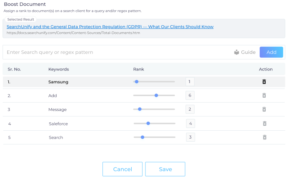Click the Add keyword rank slider handle
Screen dimensions: 287x178
[156, 95]
